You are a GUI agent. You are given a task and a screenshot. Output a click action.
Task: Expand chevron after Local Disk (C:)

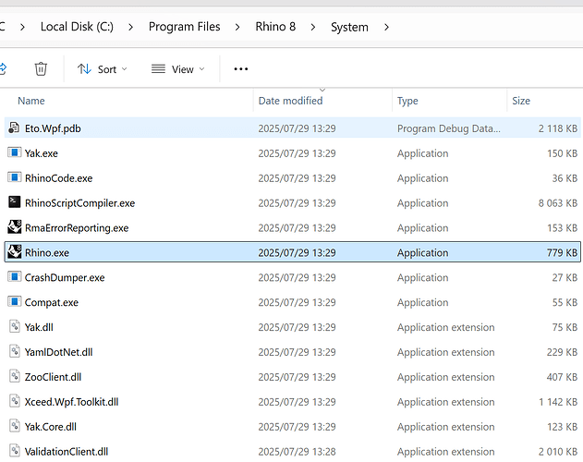(x=130, y=27)
